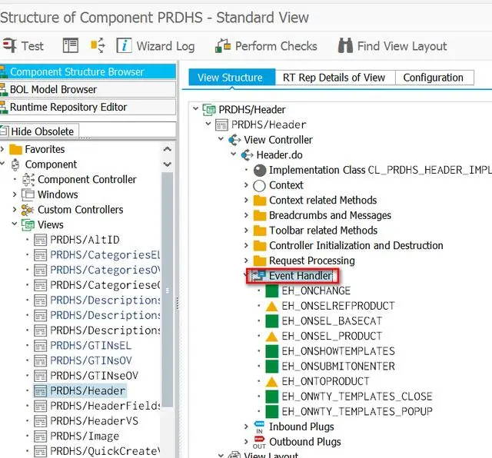Click the Wizard Log button label

[x=165, y=46]
